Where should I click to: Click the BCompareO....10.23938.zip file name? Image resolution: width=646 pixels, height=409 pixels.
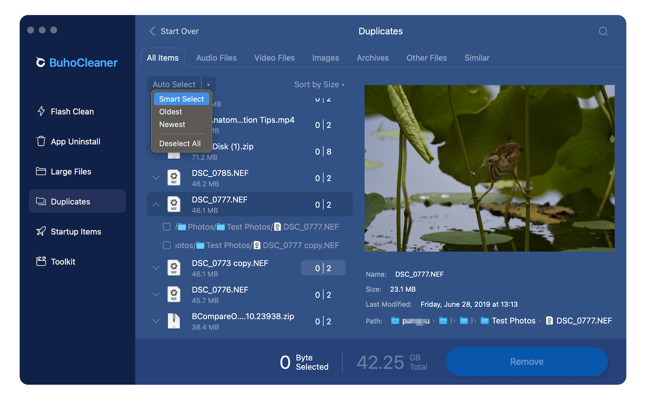(243, 317)
